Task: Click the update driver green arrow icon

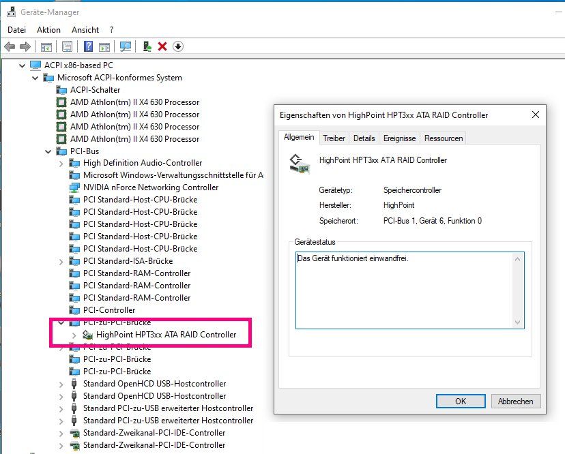Action: (x=147, y=46)
